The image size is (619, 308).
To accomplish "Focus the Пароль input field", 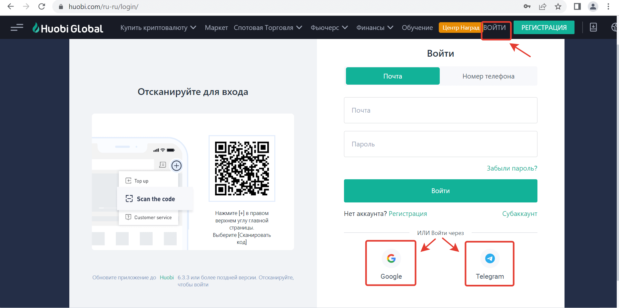I will [x=440, y=144].
